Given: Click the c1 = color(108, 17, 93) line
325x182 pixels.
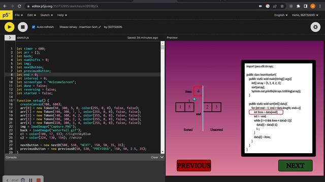Looking at the screenshot, I should (55, 134).
